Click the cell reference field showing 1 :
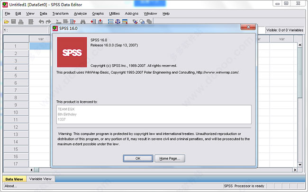Image resolution: width=308 pixels, height=192 pixels. [26, 30]
